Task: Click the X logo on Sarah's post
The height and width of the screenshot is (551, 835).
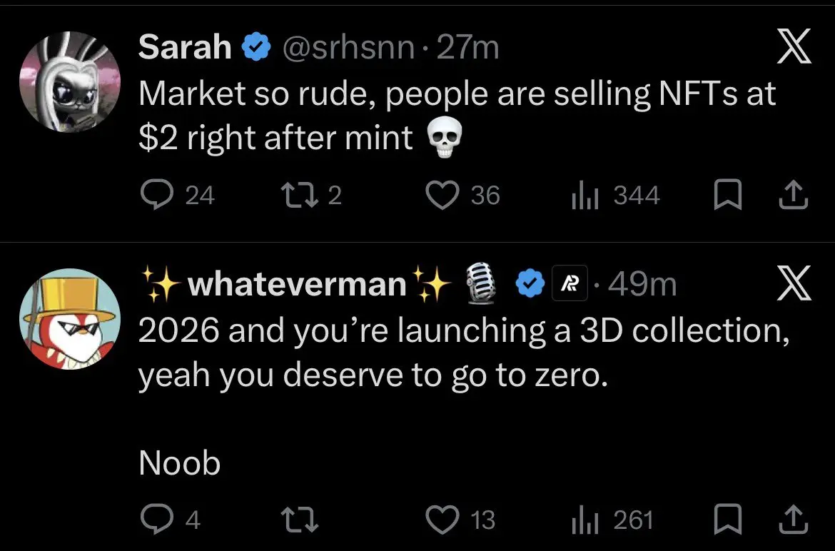Action: [x=792, y=50]
